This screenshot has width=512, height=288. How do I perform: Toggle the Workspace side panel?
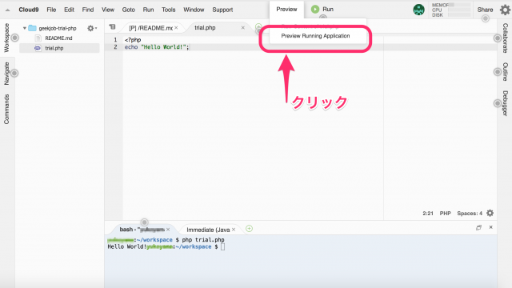[x=6, y=38]
